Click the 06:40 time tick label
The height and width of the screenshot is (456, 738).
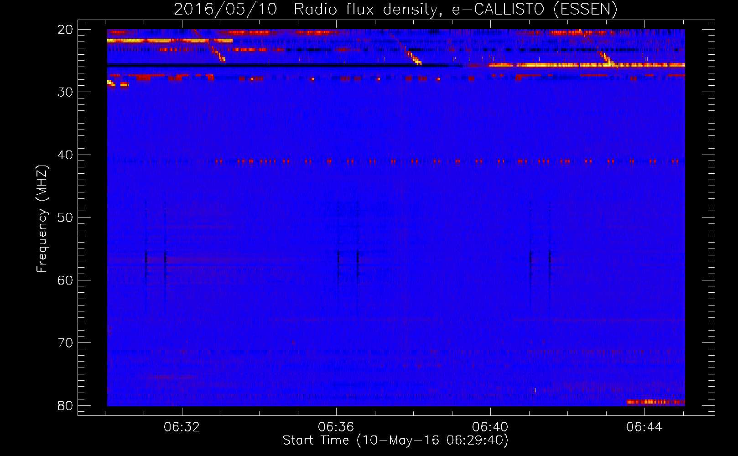click(x=490, y=427)
